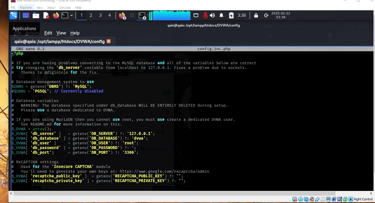
Task: Open the file manager launcher
Action: coord(36,15)
